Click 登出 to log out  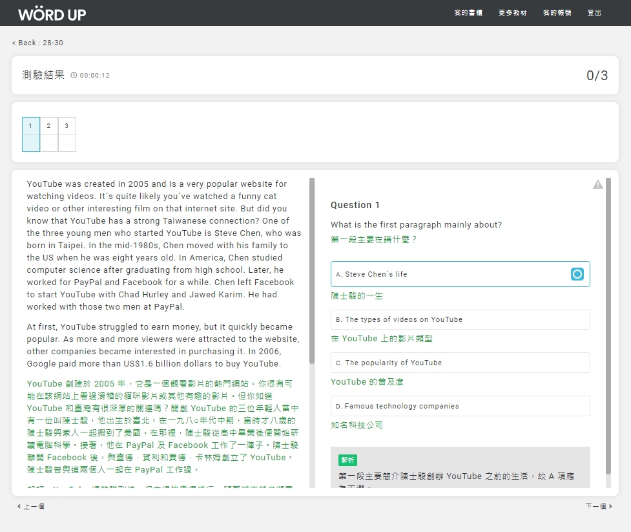click(594, 13)
